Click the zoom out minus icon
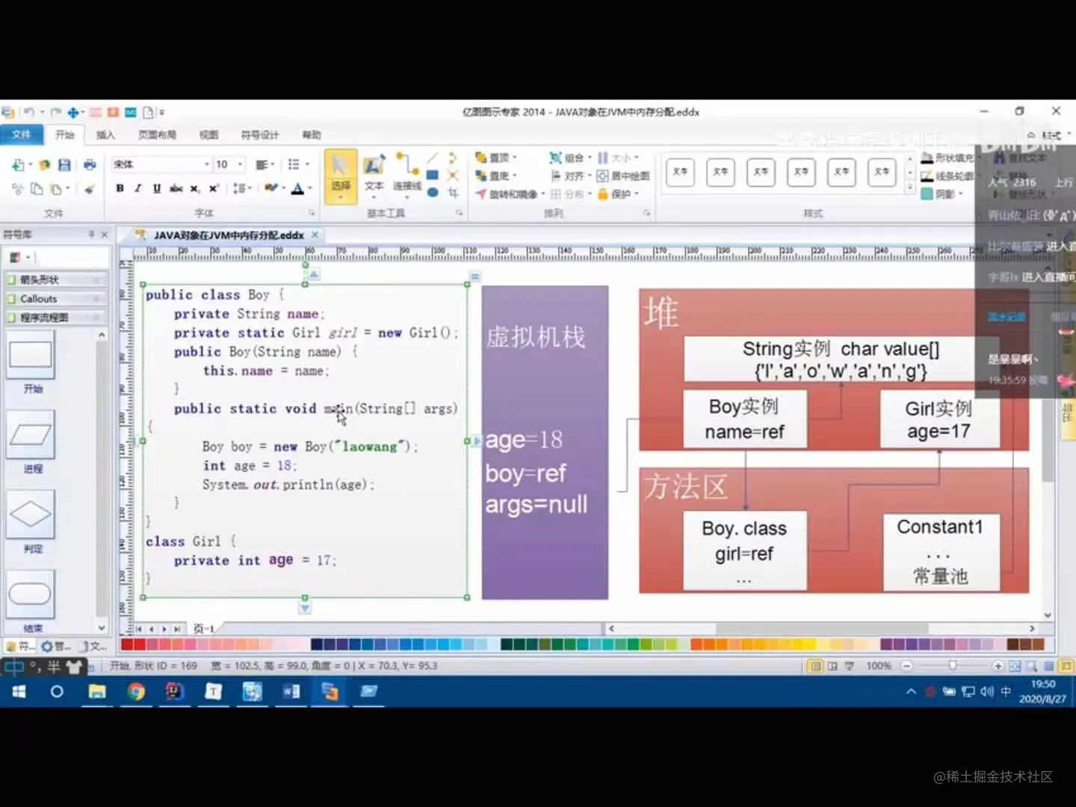The width and height of the screenshot is (1076, 807). (x=906, y=666)
